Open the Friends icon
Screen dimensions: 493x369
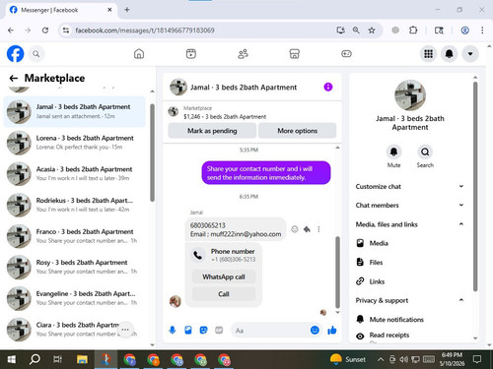click(243, 54)
